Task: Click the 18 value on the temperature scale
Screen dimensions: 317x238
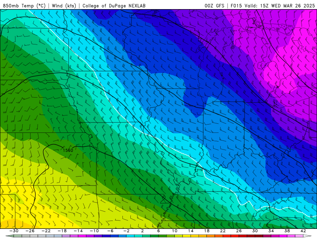Action: click(x=207, y=231)
